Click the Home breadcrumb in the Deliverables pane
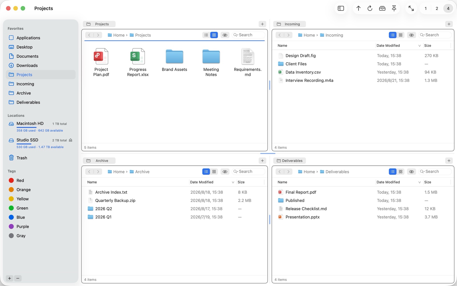The height and width of the screenshot is (286, 457). pos(306,172)
